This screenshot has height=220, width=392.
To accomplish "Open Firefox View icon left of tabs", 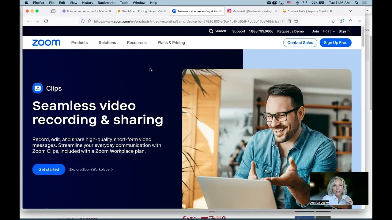I will 53,11.
